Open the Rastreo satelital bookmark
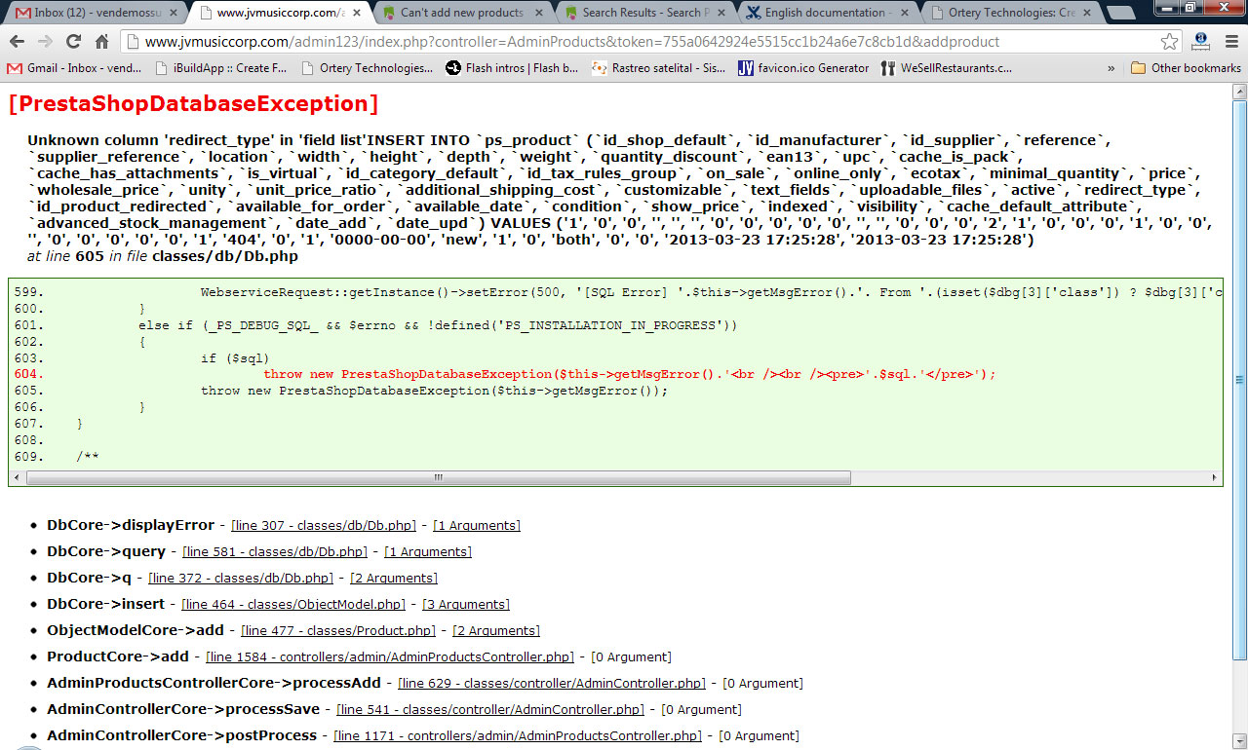Viewport: 1248px width, 750px height. [659, 68]
